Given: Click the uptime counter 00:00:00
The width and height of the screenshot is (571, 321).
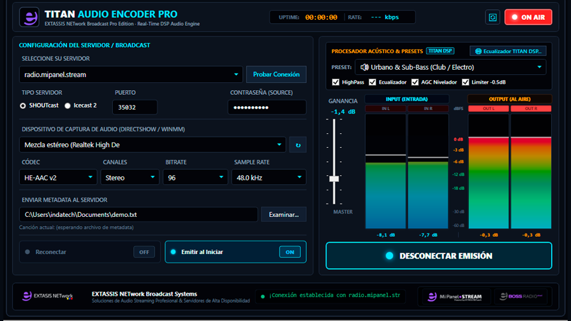Looking at the screenshot, I should [x=321, y=17].
